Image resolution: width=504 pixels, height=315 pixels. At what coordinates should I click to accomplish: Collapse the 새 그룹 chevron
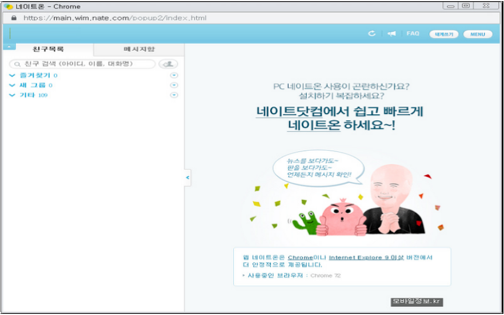[x=12, y=86]
